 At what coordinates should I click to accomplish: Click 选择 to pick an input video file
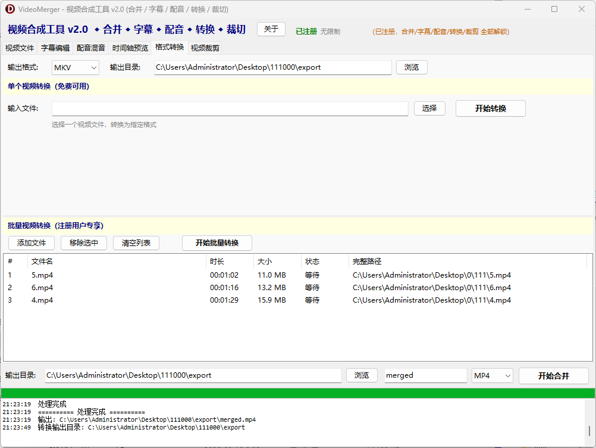pyautogui.click(x=429, y=108)
